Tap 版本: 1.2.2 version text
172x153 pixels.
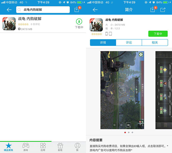pos(113,28)
